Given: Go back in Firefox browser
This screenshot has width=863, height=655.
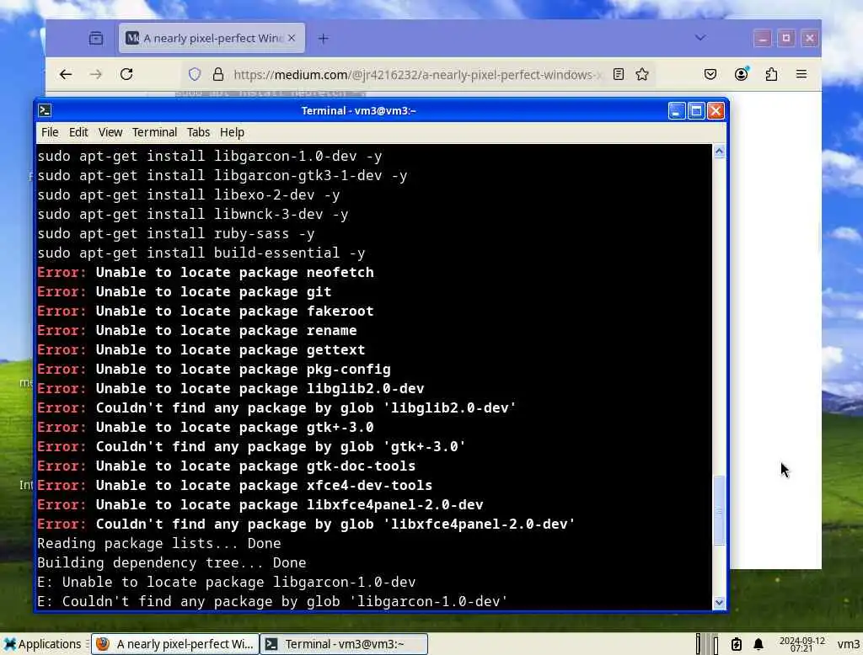Looking at the screenshot, I should pyautogui.click(x=66, y=74).
